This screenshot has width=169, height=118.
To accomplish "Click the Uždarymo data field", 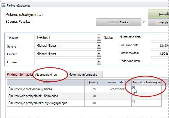I will (x=160, y=61).
